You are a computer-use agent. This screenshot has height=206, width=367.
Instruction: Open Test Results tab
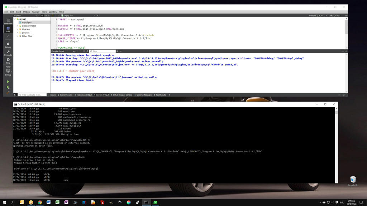pyautogui.click(x=160, y=95)
